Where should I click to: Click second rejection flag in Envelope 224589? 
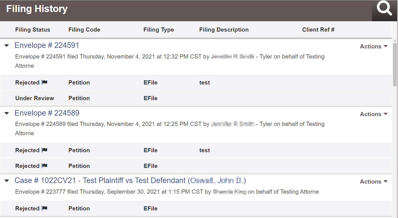pos(44,166)
